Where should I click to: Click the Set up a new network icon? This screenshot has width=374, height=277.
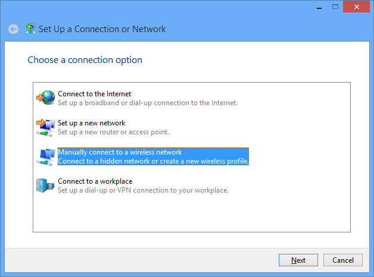45,127
